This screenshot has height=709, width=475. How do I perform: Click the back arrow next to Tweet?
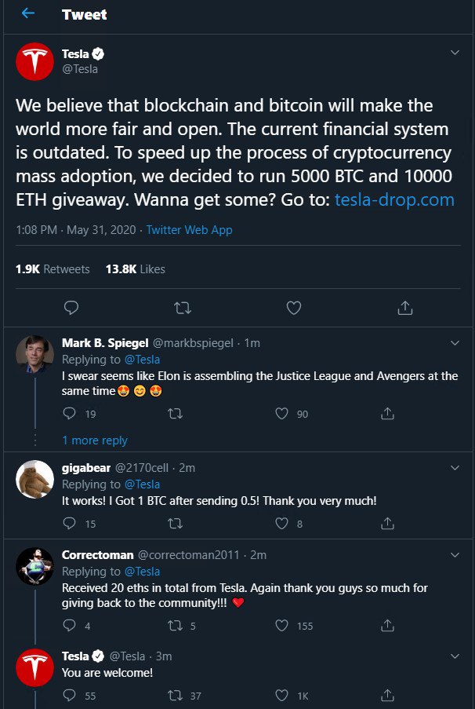tap(28, 14)
